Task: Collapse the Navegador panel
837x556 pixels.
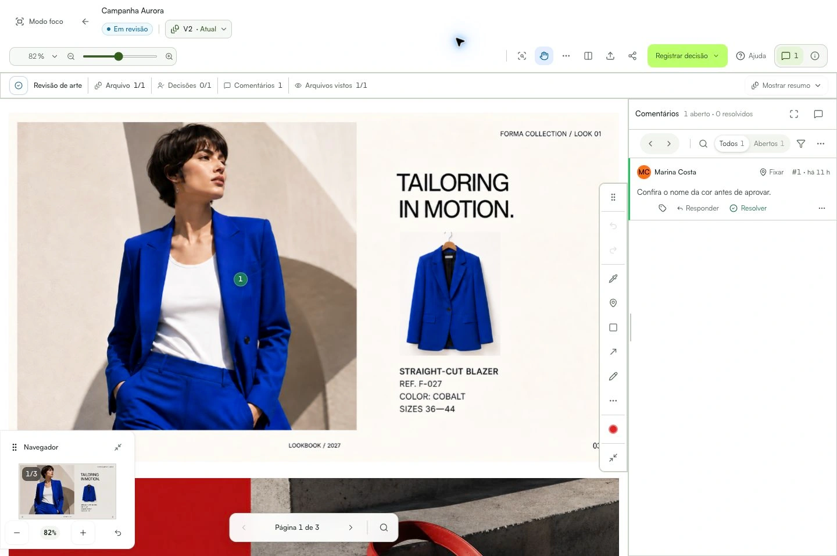Action: [x=118, y=447]
